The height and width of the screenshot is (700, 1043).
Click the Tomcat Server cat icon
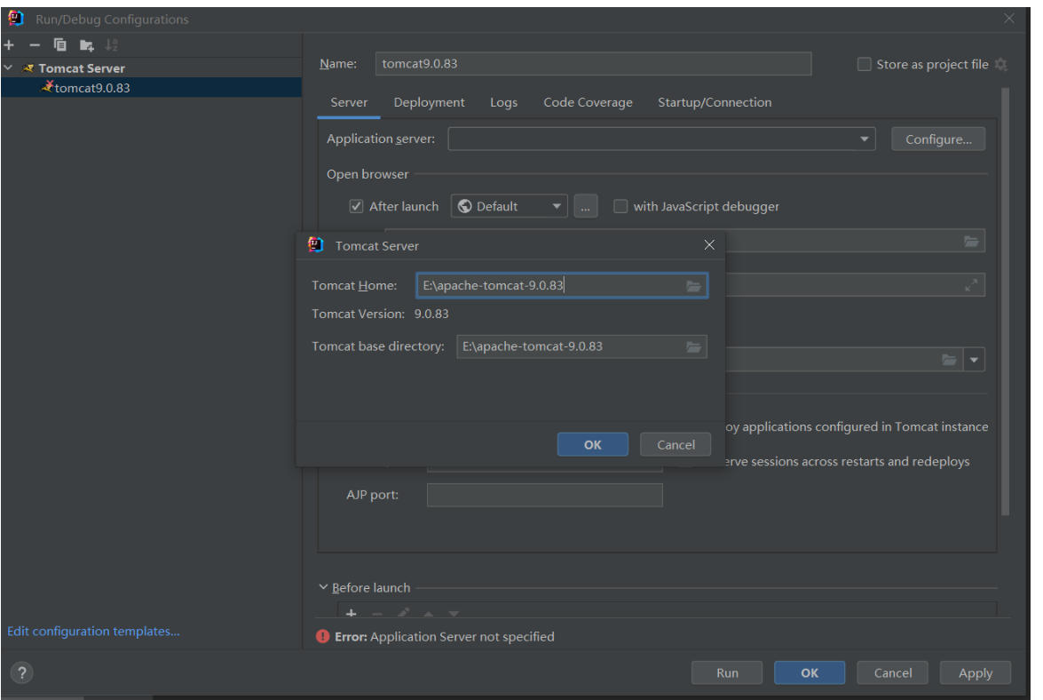[28, 68]
